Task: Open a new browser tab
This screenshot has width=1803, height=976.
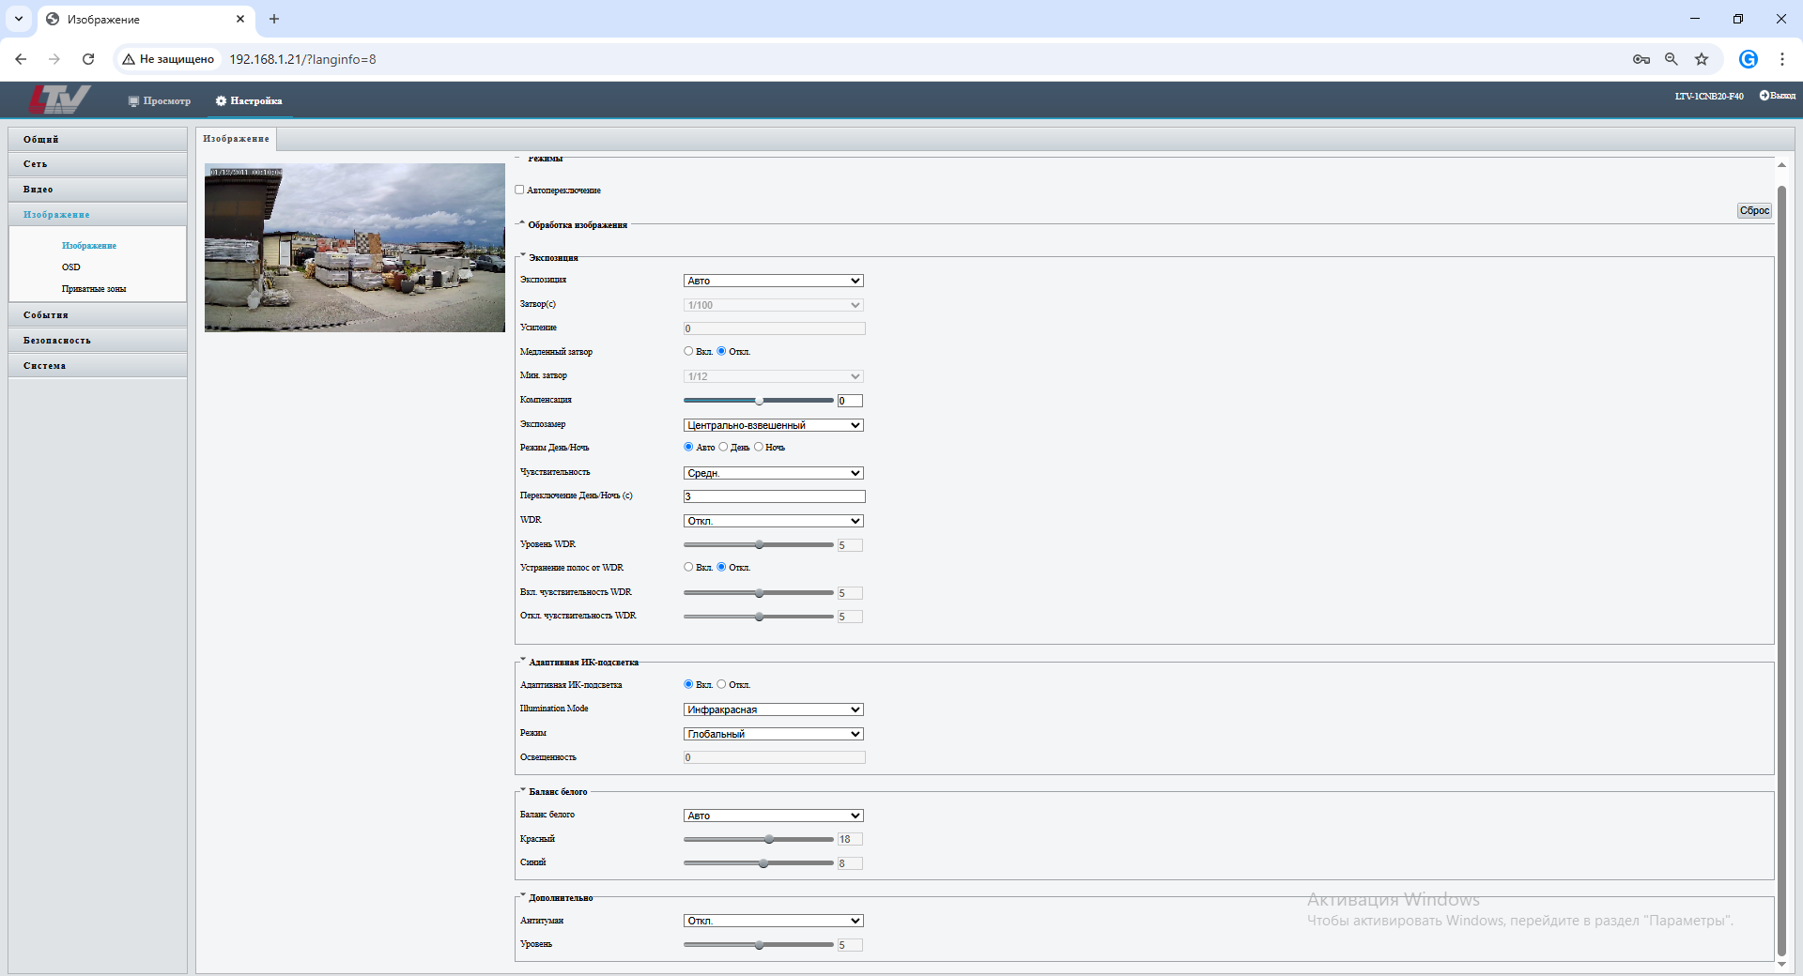Action: coord(274,19)
